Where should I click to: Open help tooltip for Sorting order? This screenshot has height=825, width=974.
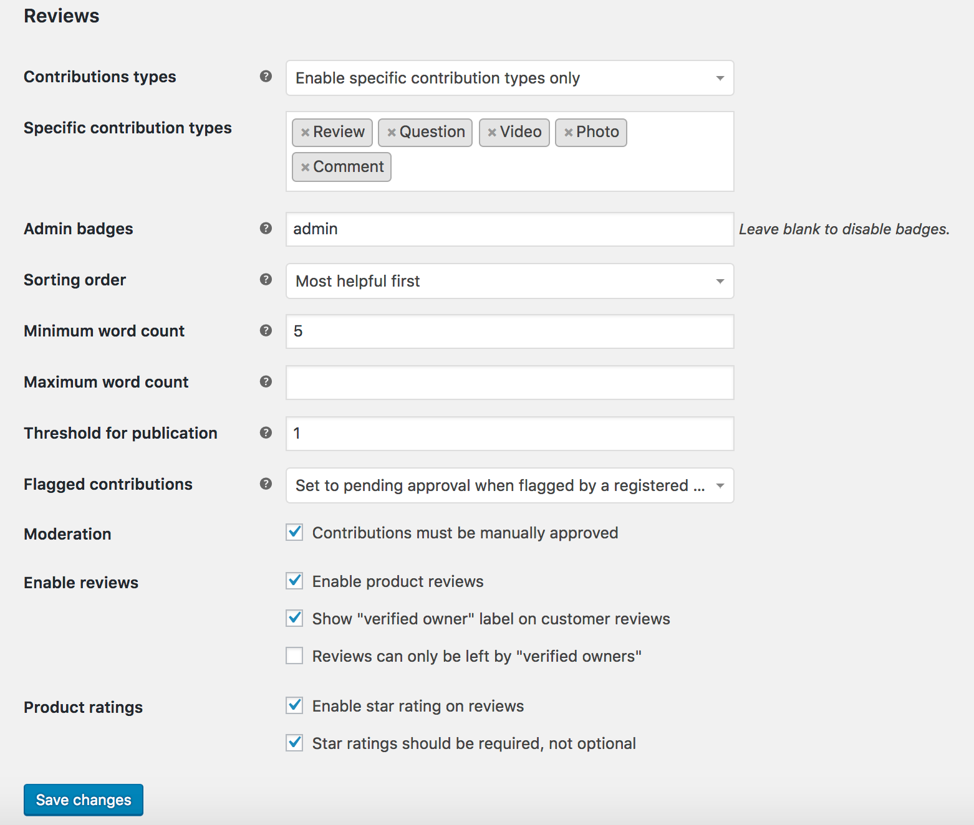pos(266,280)
